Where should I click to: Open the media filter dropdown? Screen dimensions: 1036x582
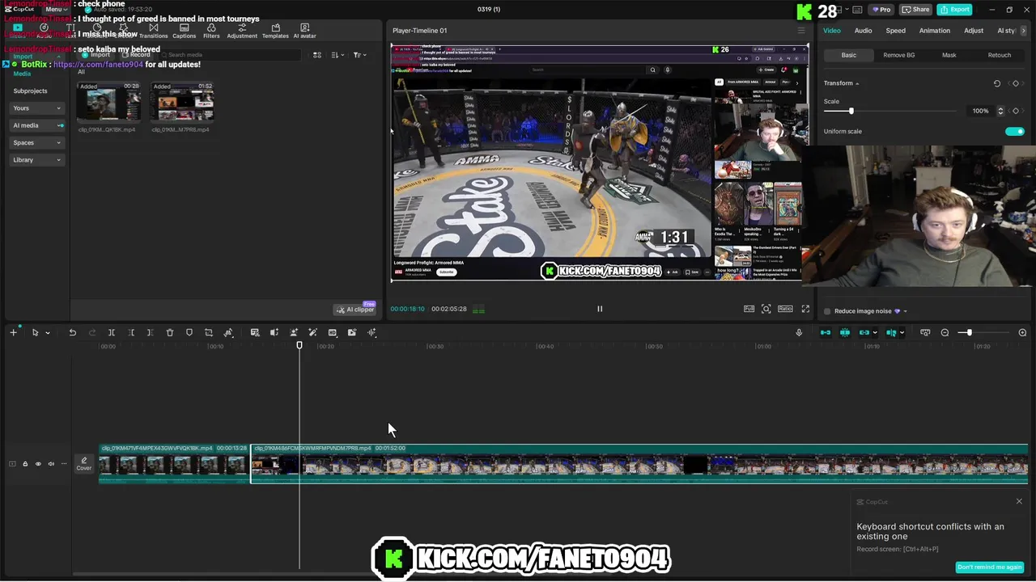coord(360,55)
